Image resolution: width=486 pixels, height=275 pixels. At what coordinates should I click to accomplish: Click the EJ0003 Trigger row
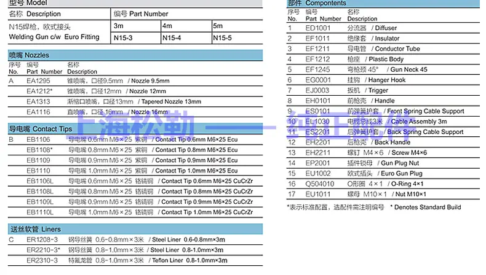[x=317, y=91]
